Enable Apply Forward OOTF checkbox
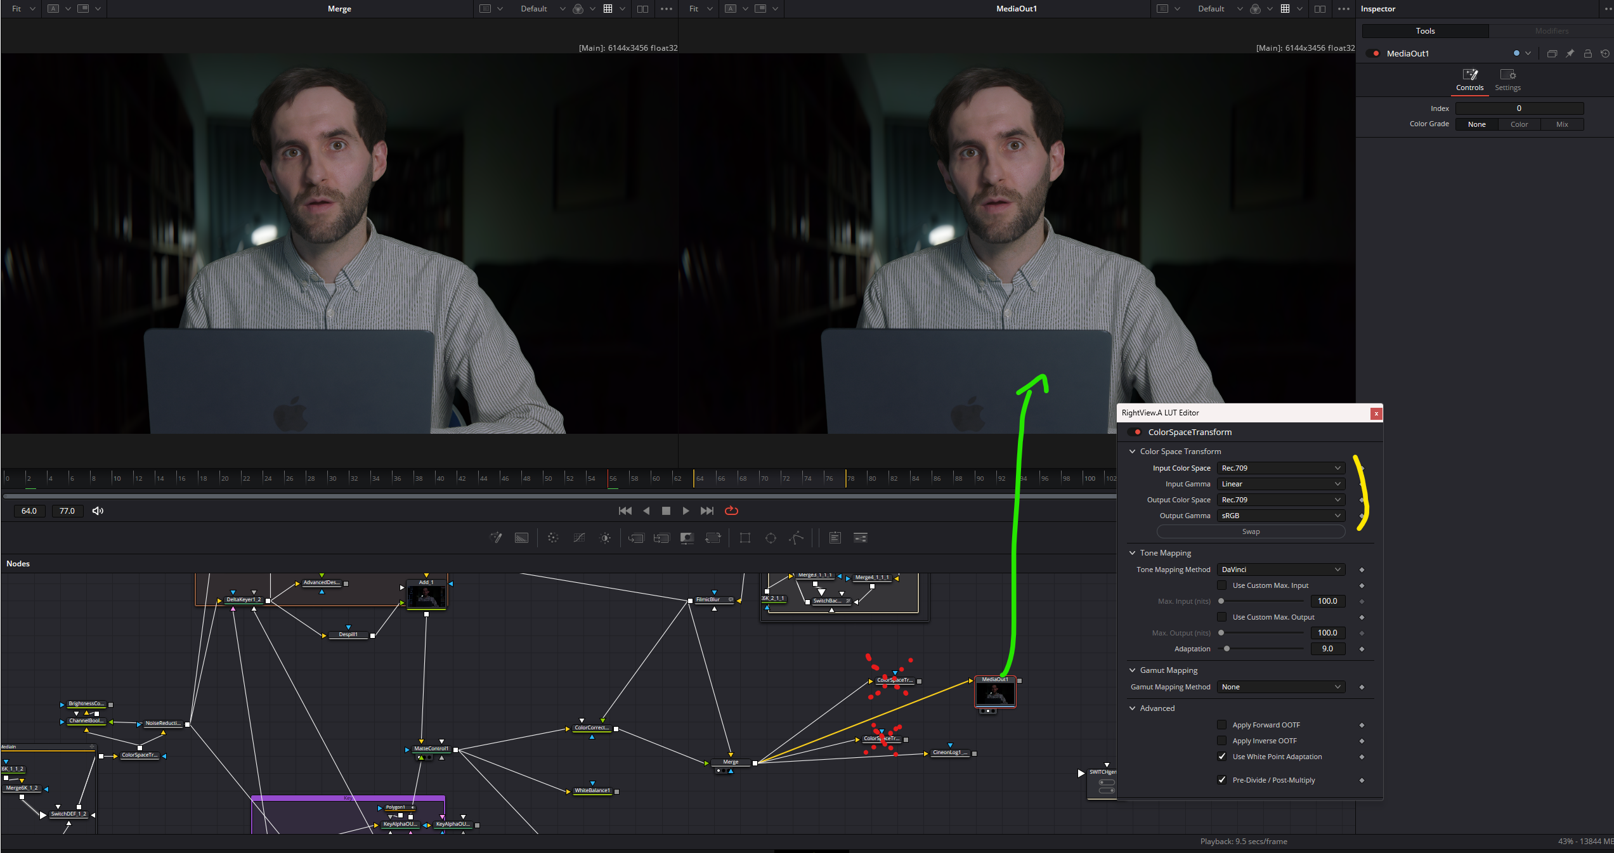 (1221, 725)
